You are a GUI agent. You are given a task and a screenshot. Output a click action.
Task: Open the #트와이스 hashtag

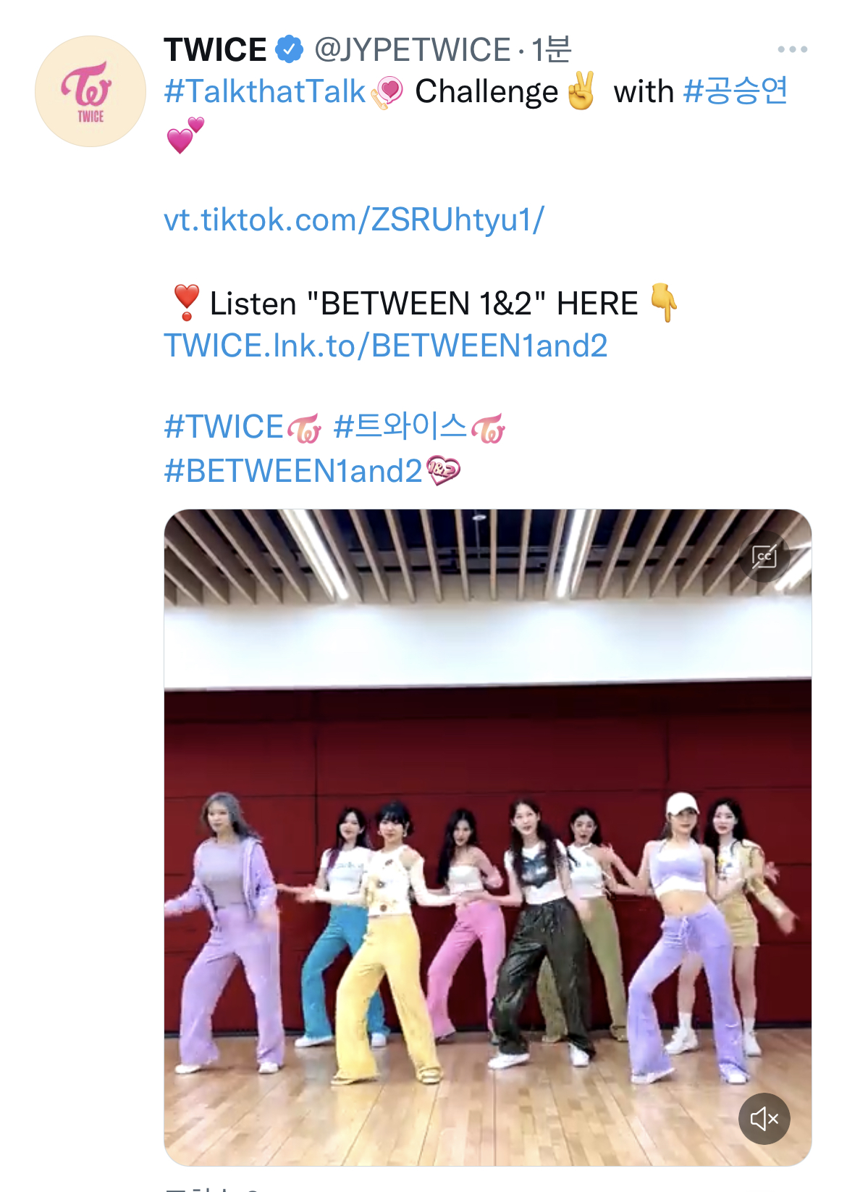[400, 427]
